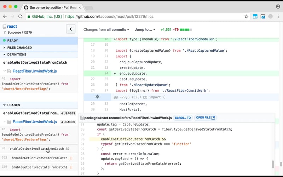This screenshot has width=283, height=177.
Task: Click the preview file path packages/react-reconciler/src/ReactFiberUnwindWork.js
Action: 128,118
